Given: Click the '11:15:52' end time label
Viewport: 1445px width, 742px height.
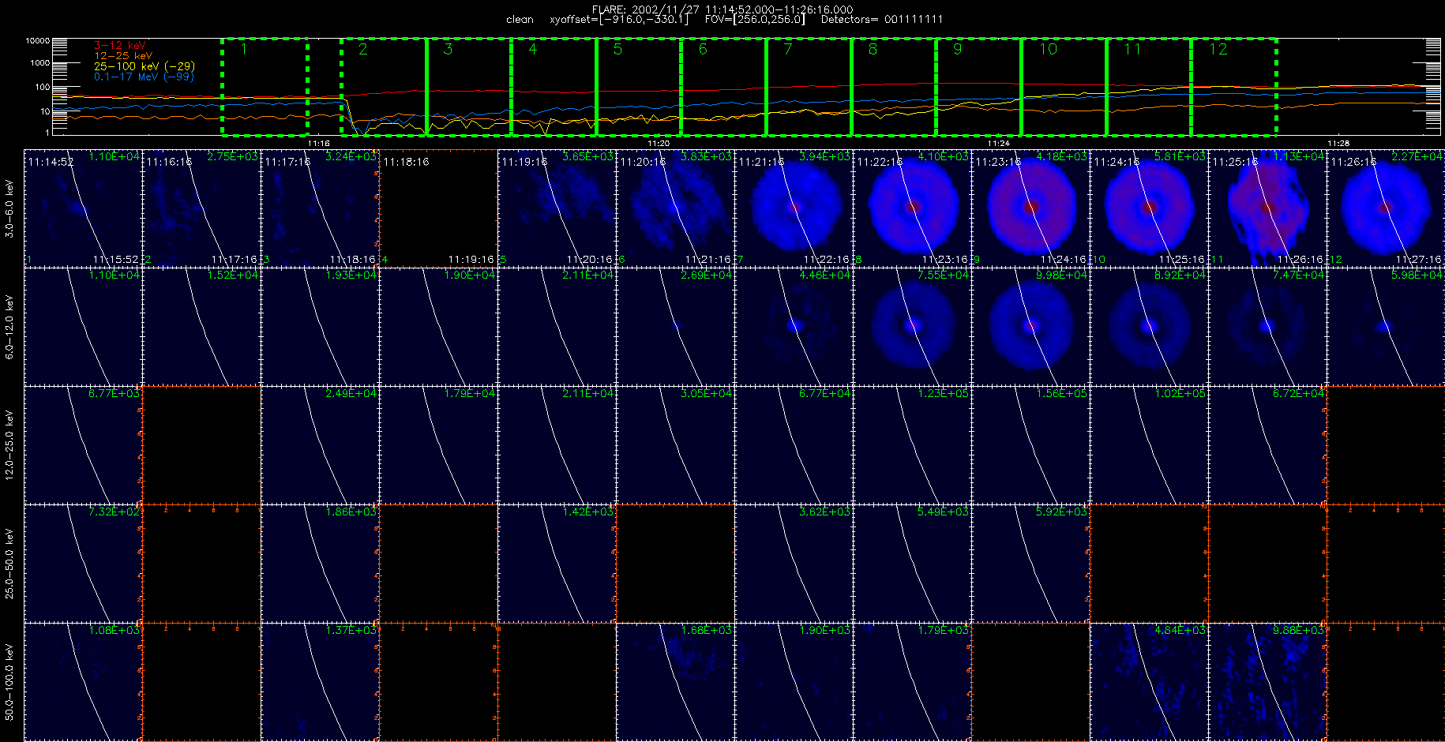Looking at the screenshot, I should pos(116,260).
